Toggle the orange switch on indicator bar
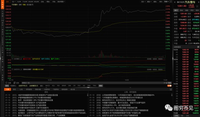 tap(169, 86)
